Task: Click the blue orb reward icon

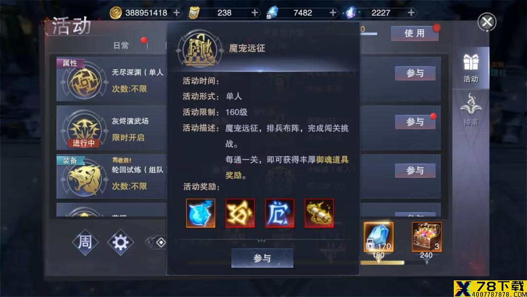Action: (201, 213)
